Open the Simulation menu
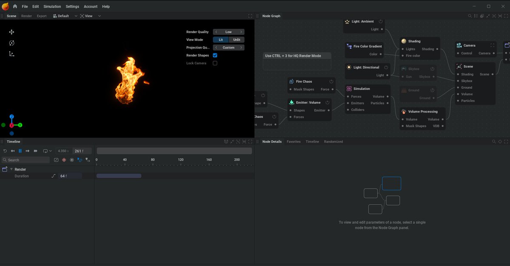Viewport: 510px width, 266px height. 52,6
